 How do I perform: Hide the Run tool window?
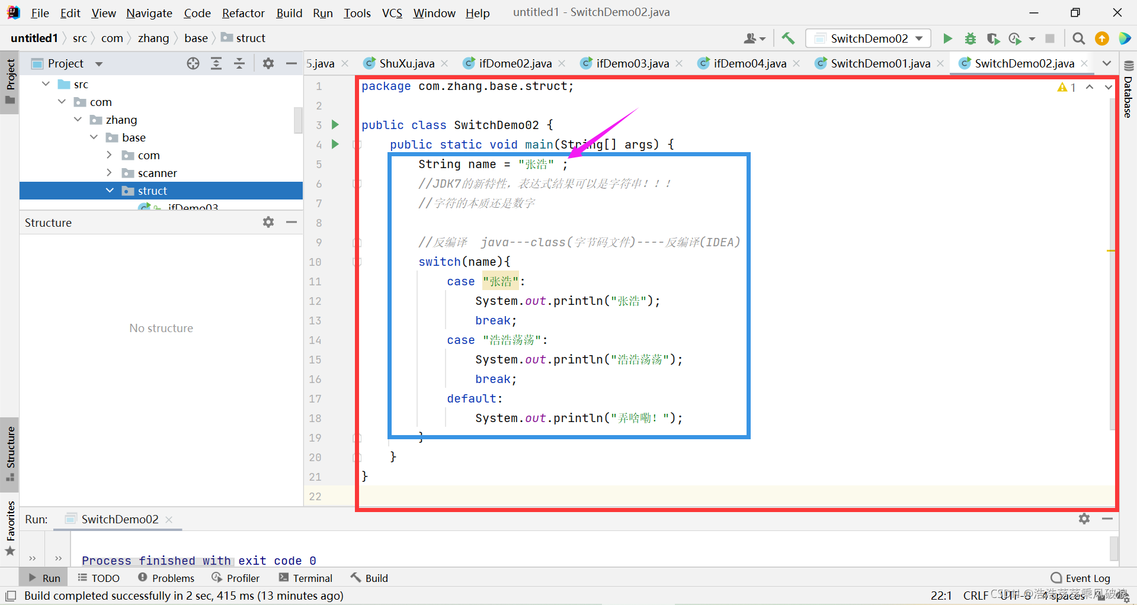coord(1107,519)
